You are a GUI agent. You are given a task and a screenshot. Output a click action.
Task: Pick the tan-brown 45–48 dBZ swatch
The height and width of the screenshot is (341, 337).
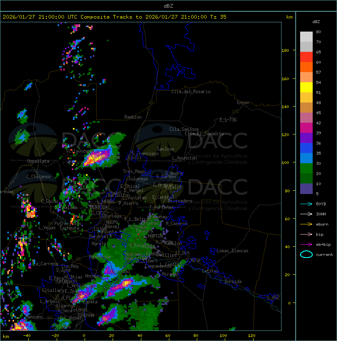click(x=306, y=107)
